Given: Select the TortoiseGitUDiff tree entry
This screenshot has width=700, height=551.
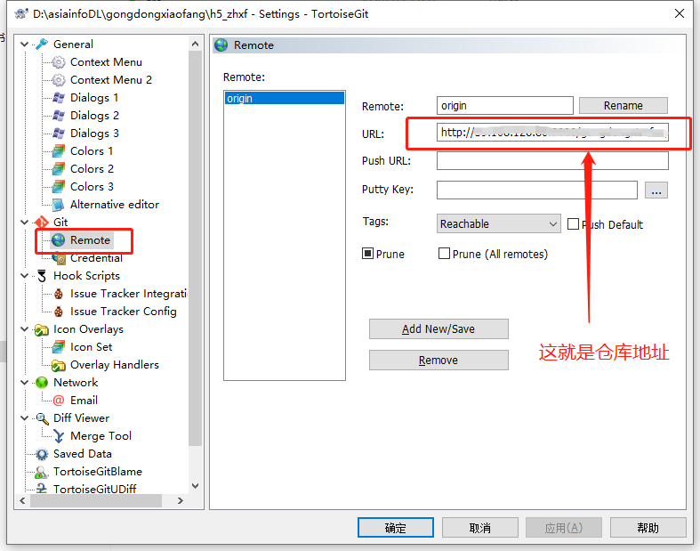Looking at the screenshot, I should pyautogui.click(x=94, y=489).
